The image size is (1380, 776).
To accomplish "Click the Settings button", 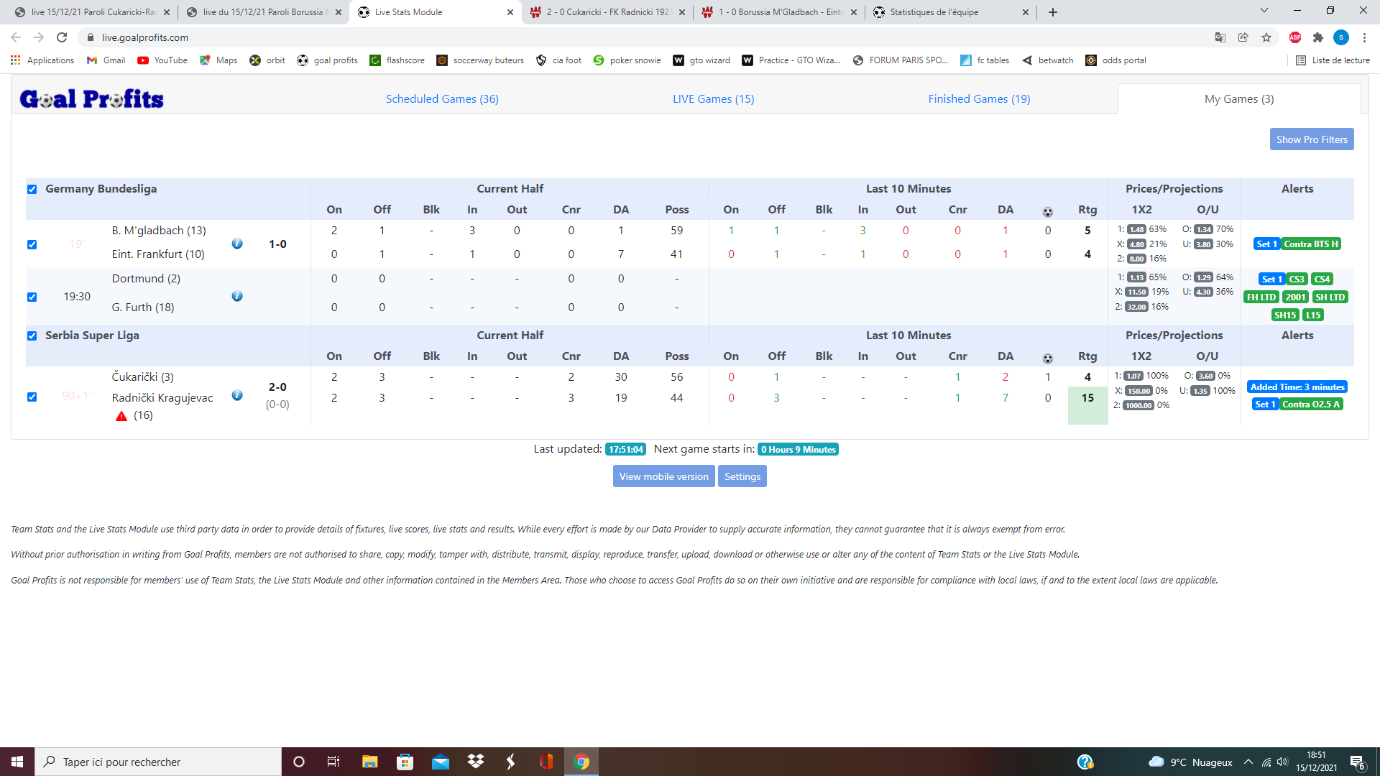I will (x=742, y=476).
